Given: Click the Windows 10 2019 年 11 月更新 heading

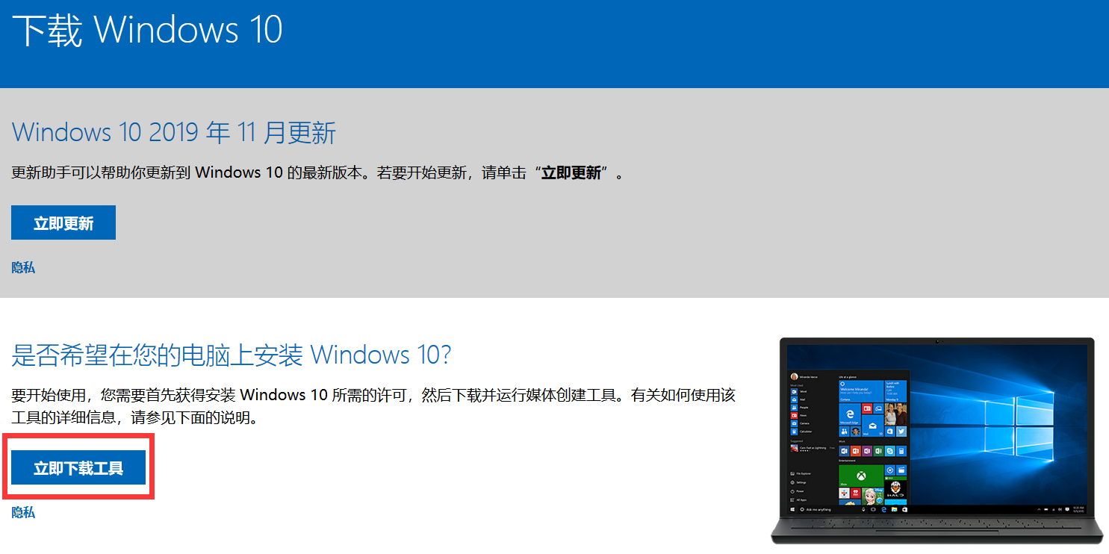Looking at the screenshot, I should click(x=174, y=133).
